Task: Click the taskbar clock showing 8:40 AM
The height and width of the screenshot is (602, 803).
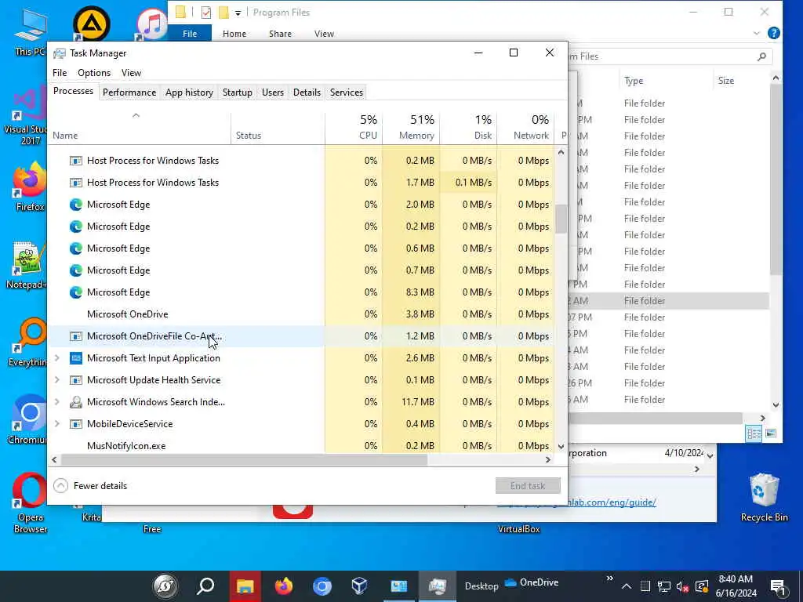Action: (x=736, y=586)
